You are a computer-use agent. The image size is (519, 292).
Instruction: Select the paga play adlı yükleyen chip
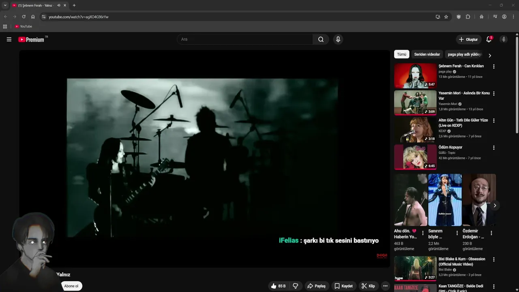464,54
